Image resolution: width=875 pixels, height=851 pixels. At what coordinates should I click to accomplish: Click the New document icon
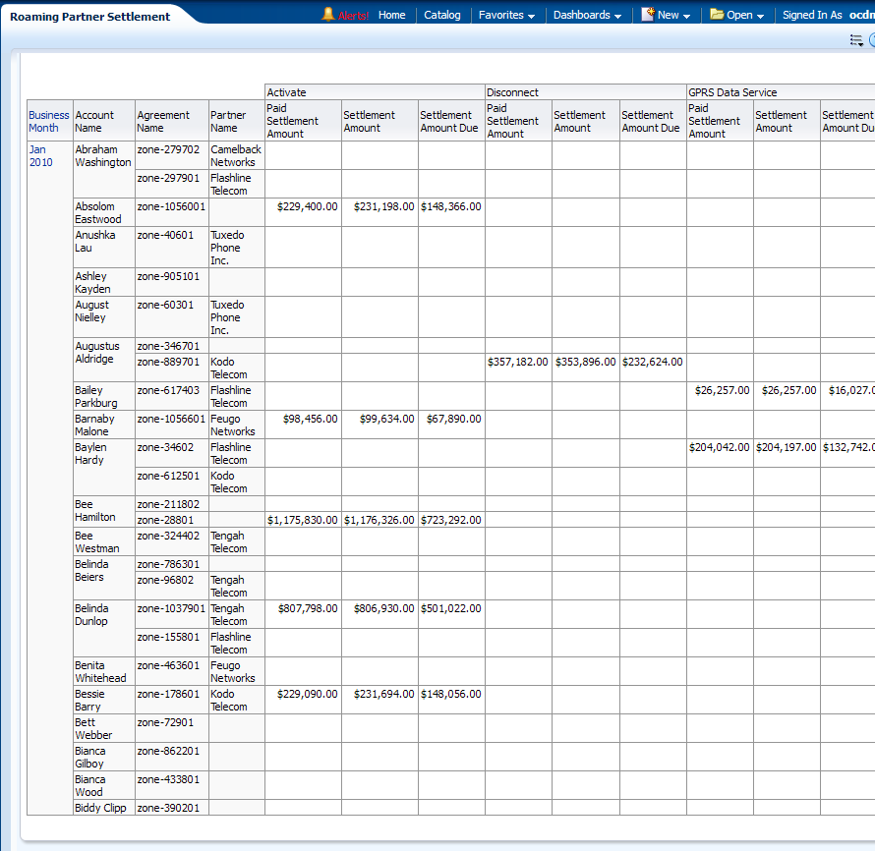[x=648, y=15]
